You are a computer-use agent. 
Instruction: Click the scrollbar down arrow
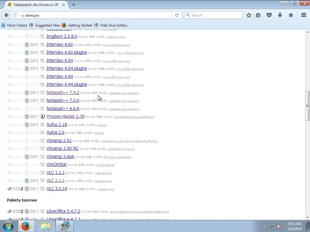308,217
